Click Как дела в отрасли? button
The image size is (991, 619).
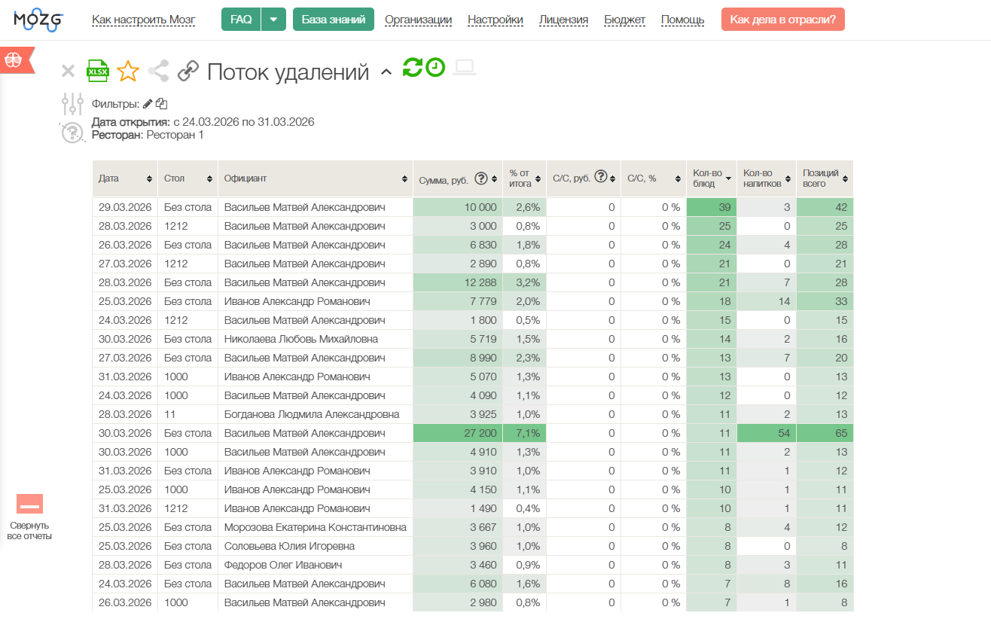(783, 20)
